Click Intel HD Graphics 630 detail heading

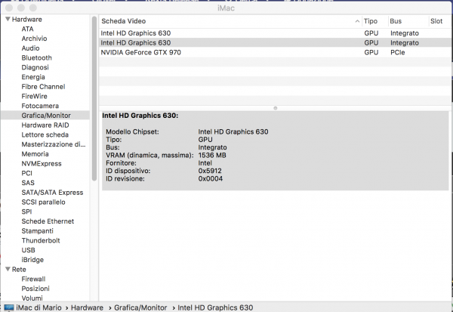tap(140, 116)
